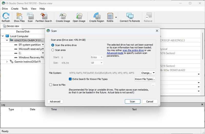Click the EFI system partition disk icon

tap(16, 45)
